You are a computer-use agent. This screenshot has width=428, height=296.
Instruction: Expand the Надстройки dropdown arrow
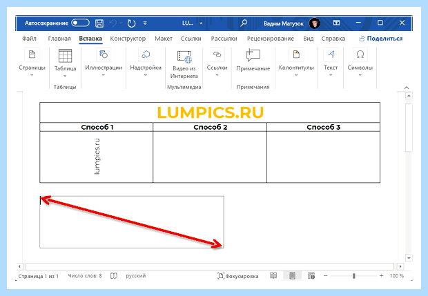tap(146, 75)
